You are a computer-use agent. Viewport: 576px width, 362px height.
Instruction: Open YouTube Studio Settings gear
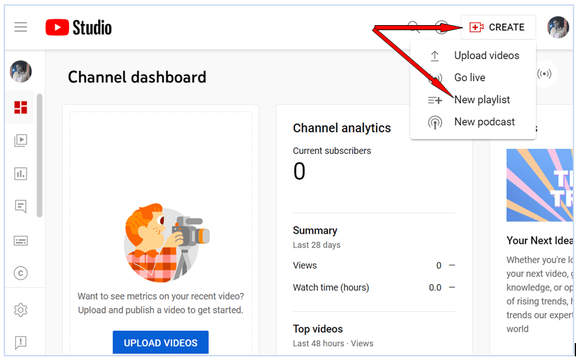pyautogui.click(x=19, y=310)
